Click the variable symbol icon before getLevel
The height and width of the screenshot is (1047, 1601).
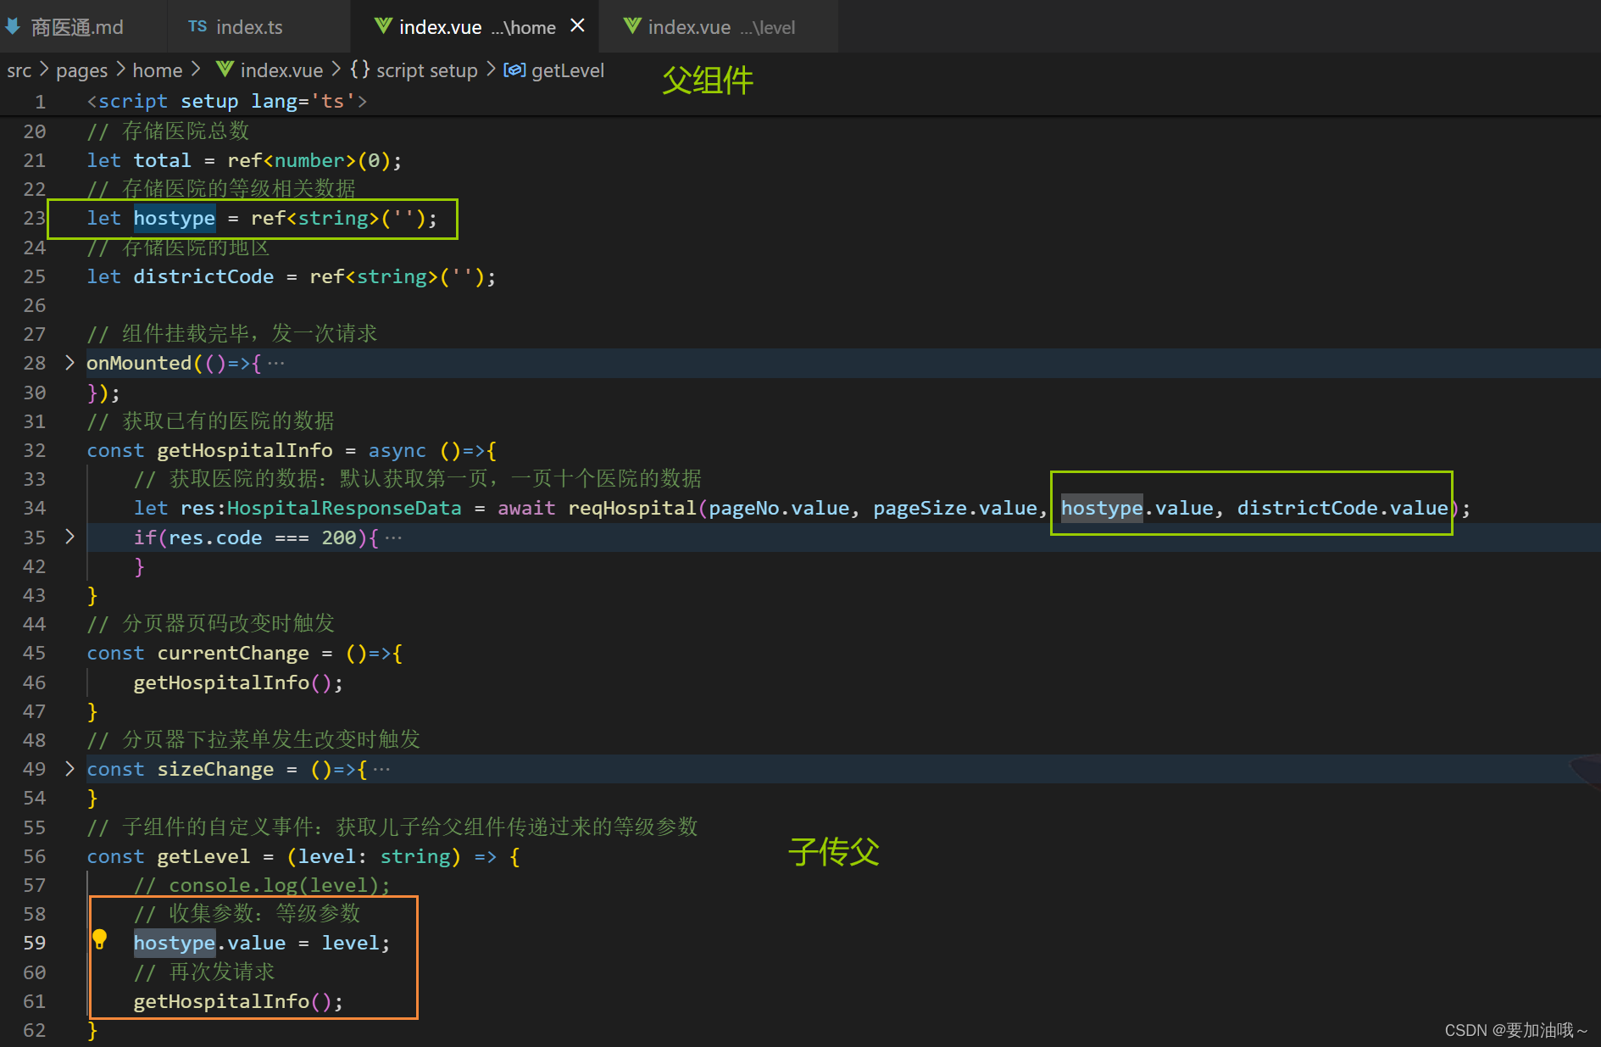point(514,70)
